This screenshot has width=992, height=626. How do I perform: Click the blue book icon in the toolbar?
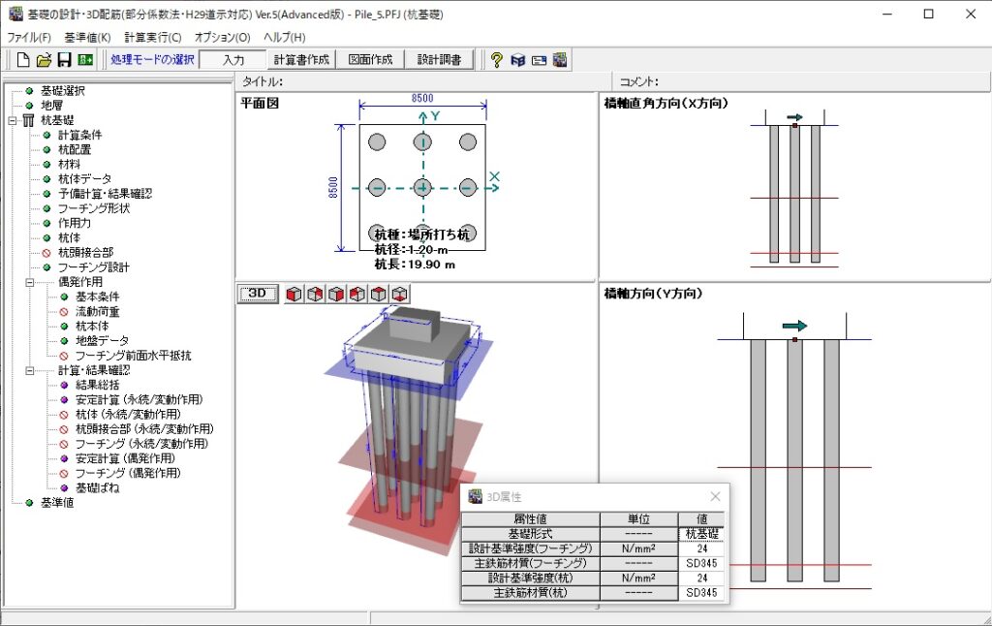518,60
